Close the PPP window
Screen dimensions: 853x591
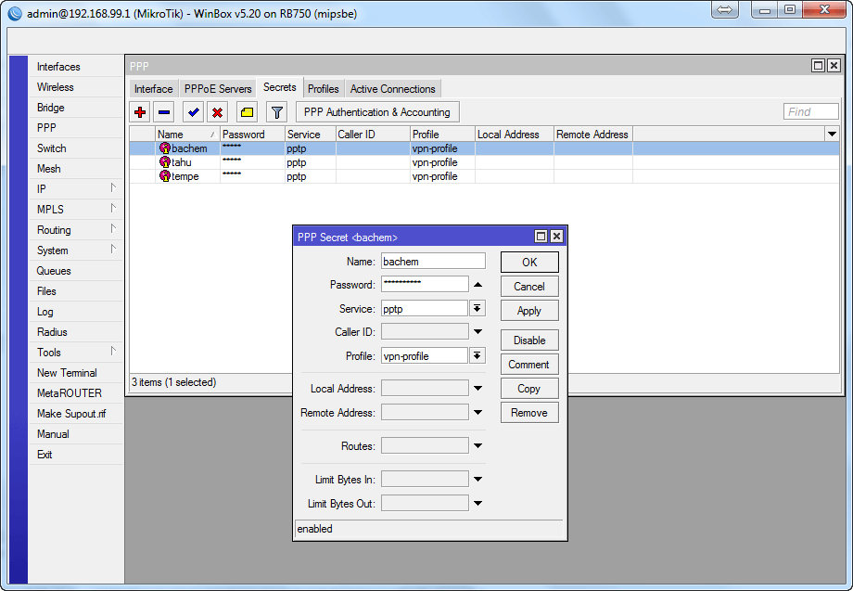point(834,66)
